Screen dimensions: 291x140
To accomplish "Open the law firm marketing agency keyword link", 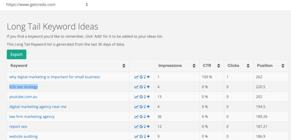I will (32, 116).
